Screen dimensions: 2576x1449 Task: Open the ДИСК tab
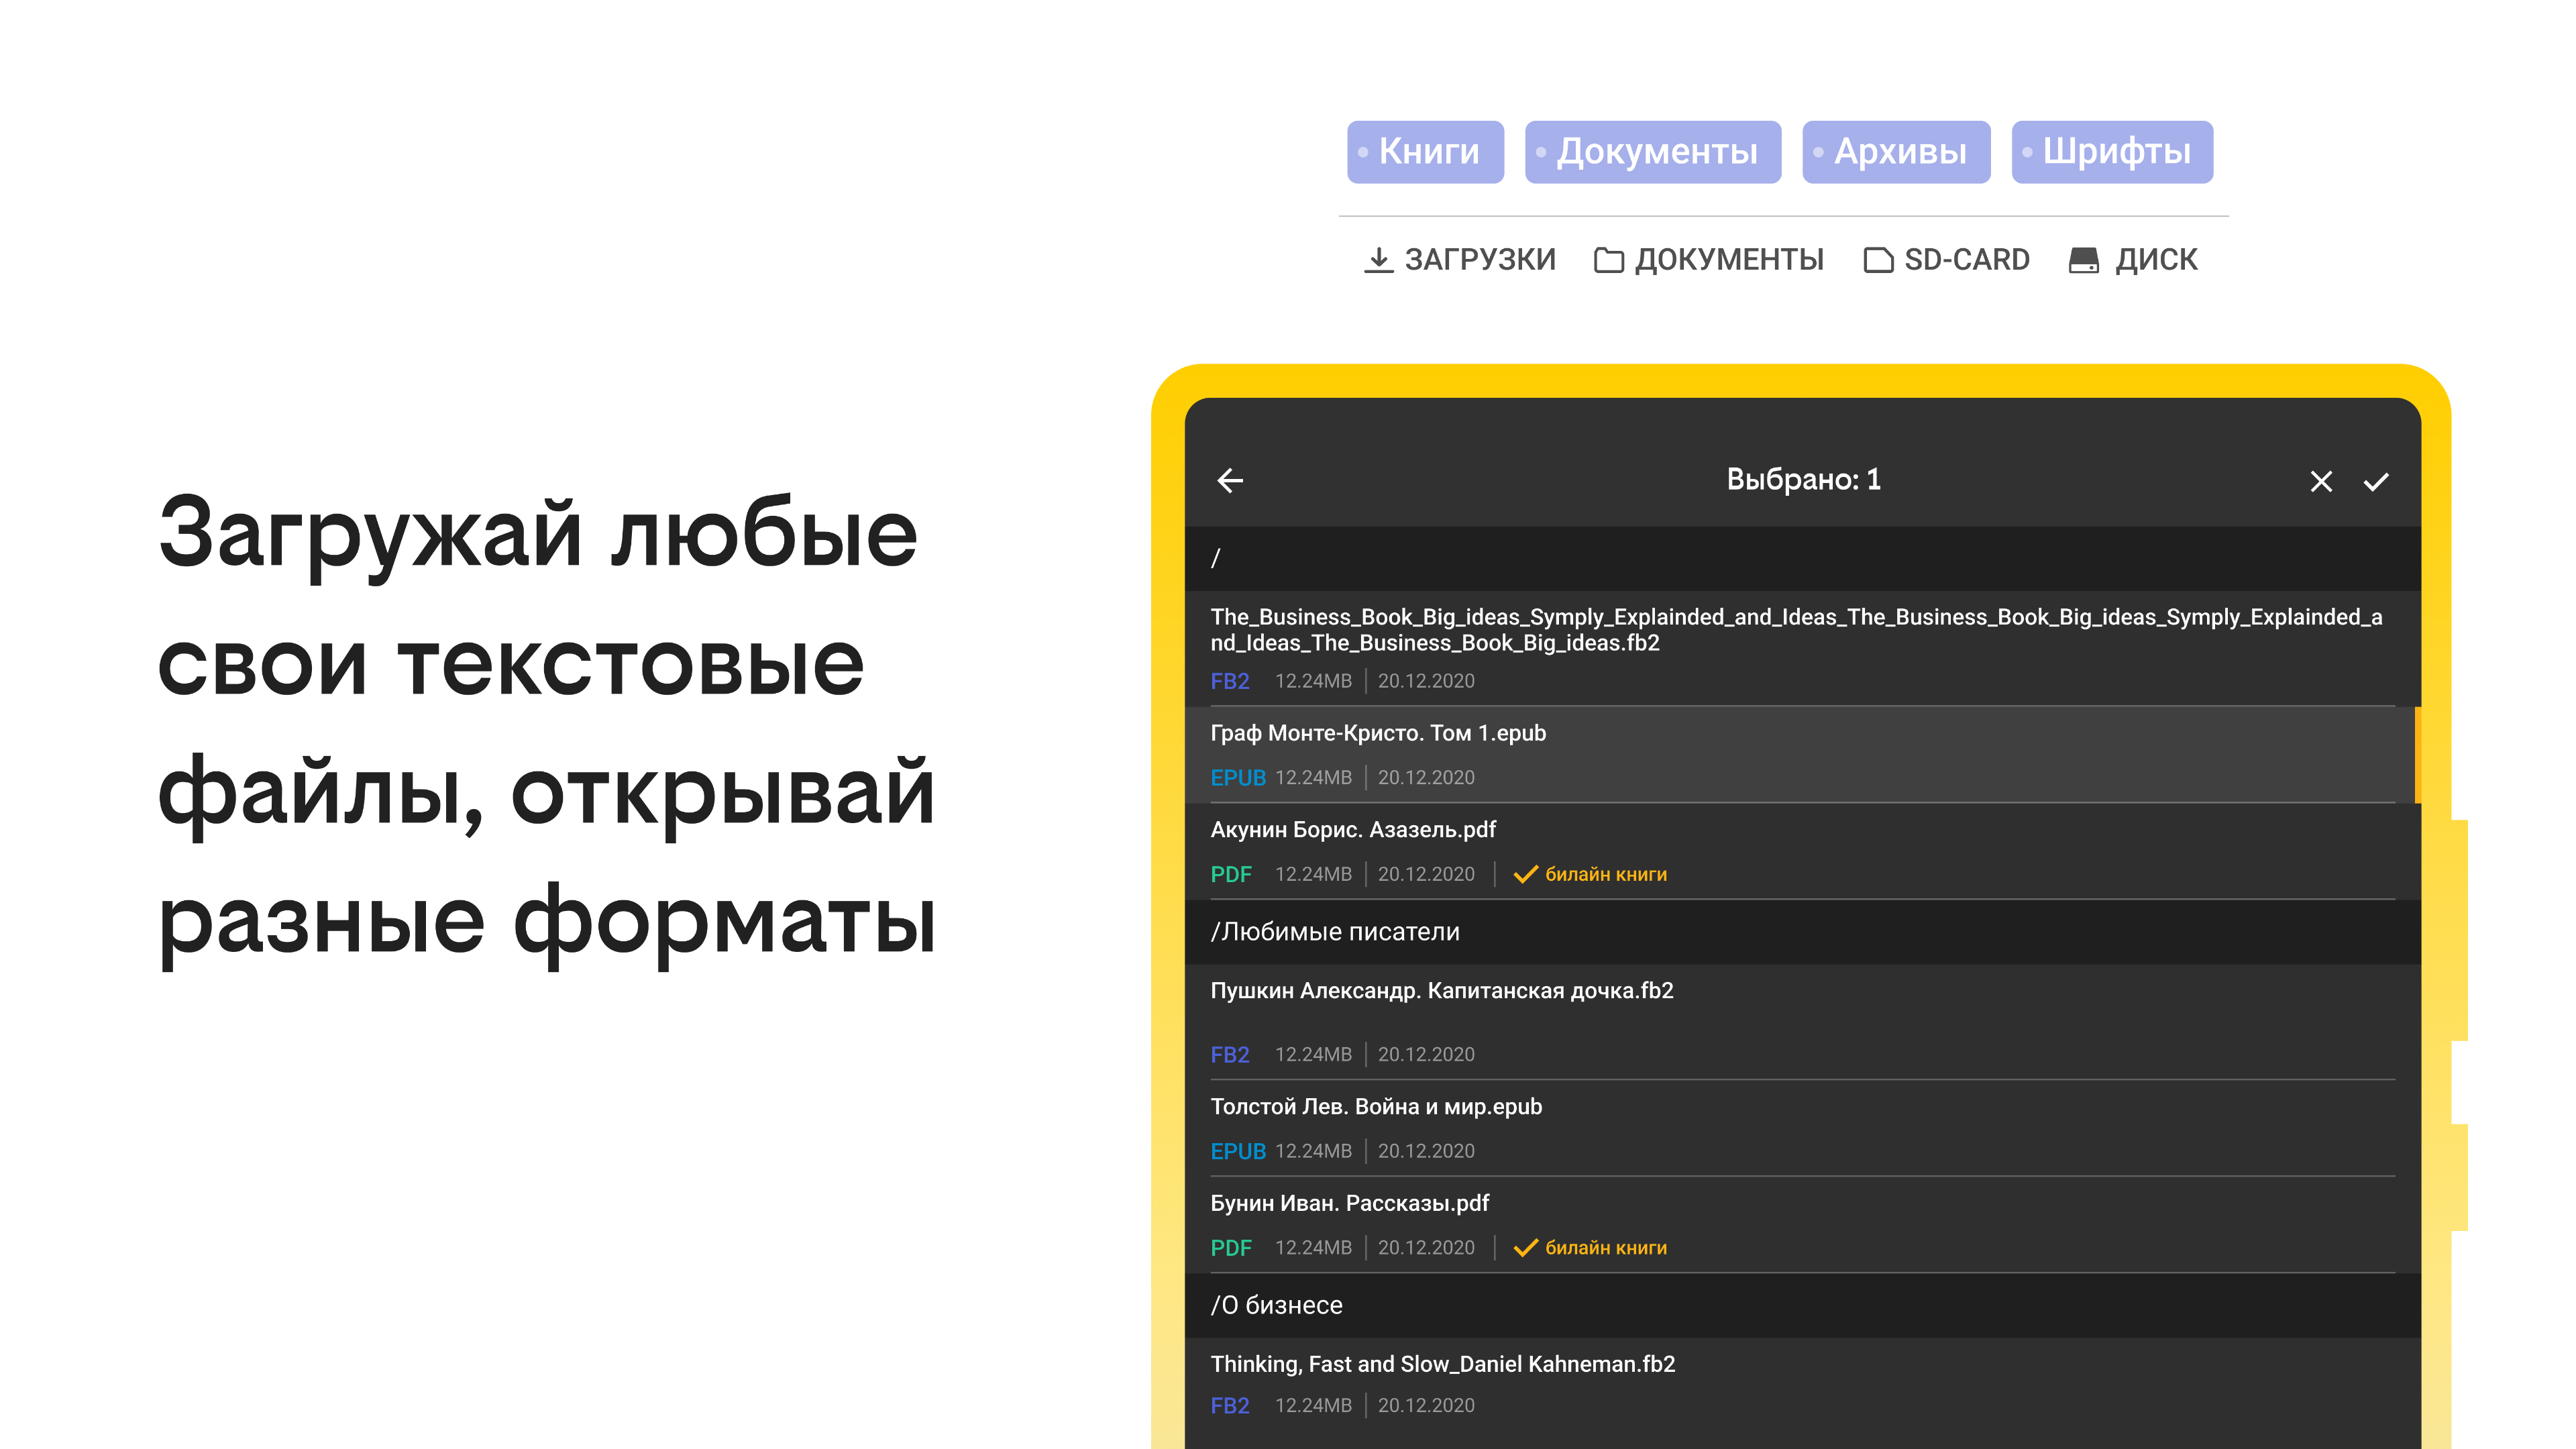tap(2133, 260)
